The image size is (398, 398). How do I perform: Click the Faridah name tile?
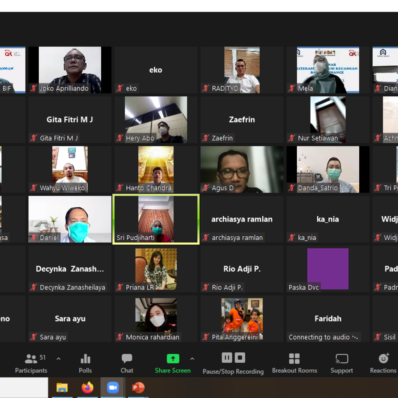point(328,318)
